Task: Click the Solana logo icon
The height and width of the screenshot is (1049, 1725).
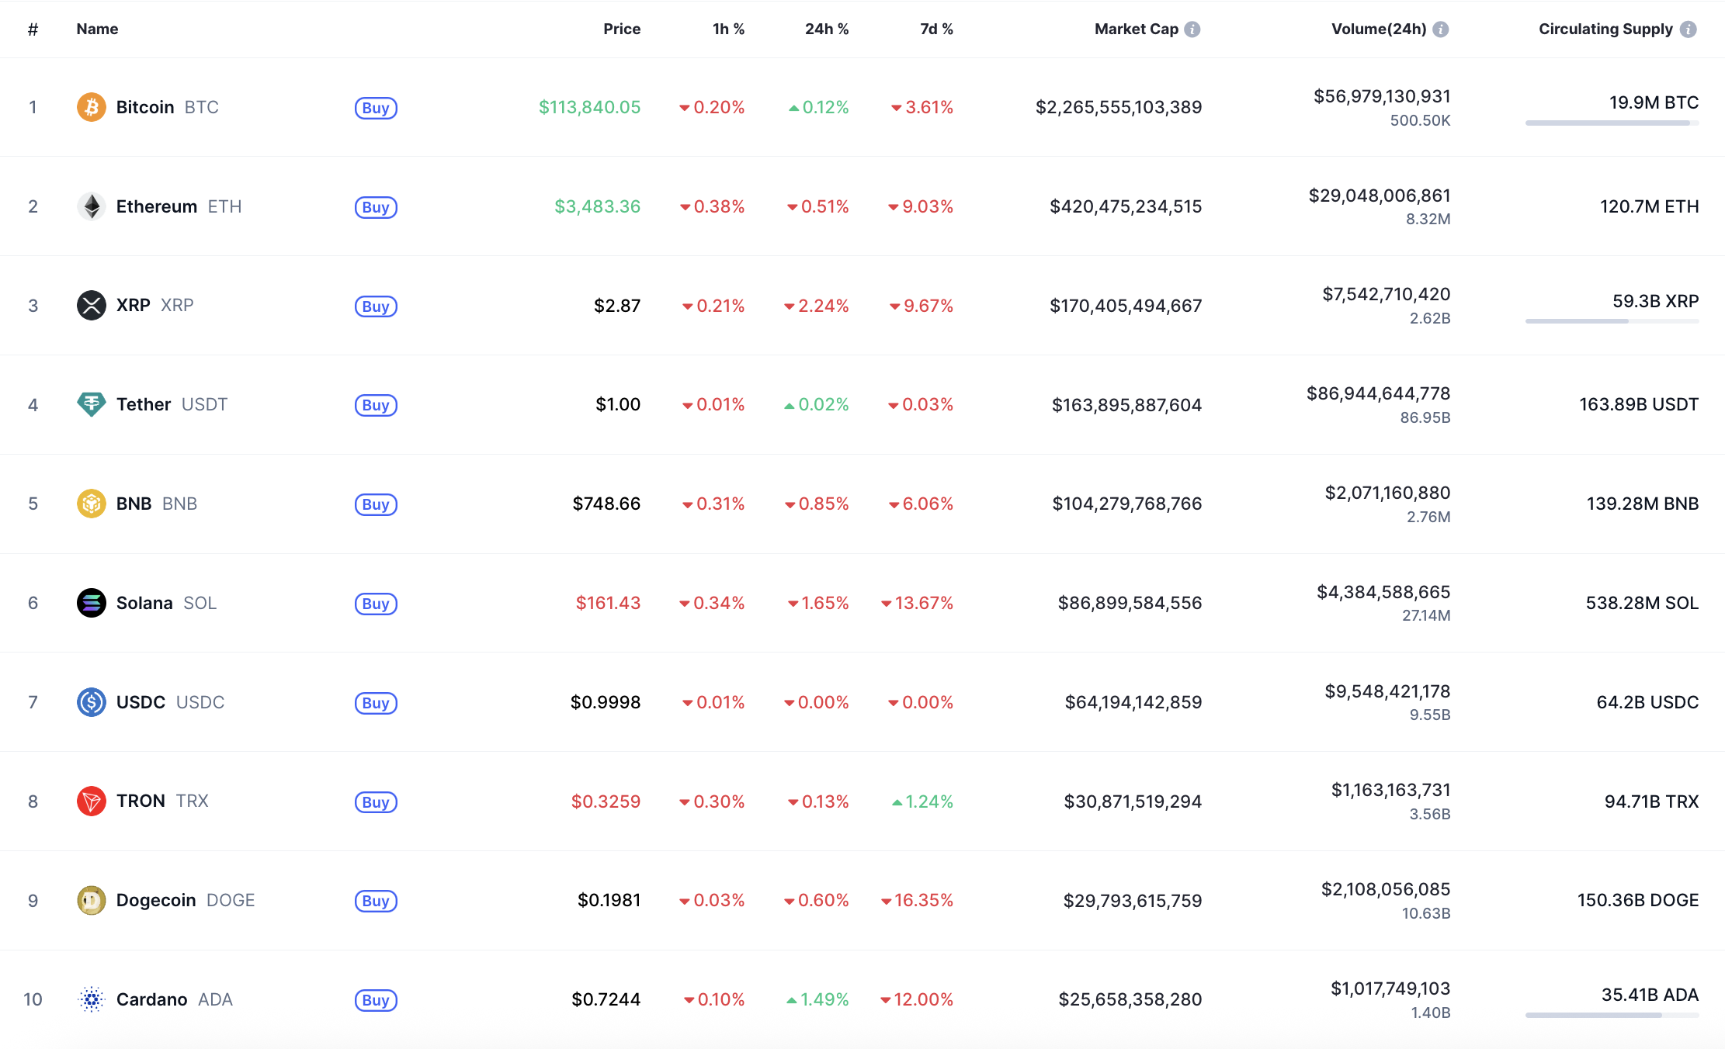Action: 91,603
